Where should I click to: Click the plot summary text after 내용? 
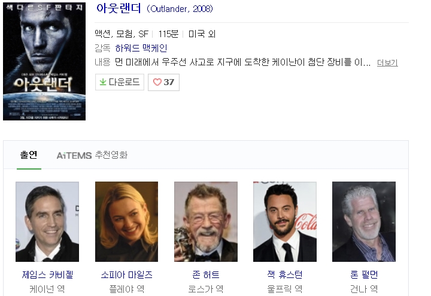pyautogui.click(x=243, y=62)
